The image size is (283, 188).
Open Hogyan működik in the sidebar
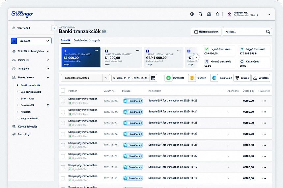[30, 119]
